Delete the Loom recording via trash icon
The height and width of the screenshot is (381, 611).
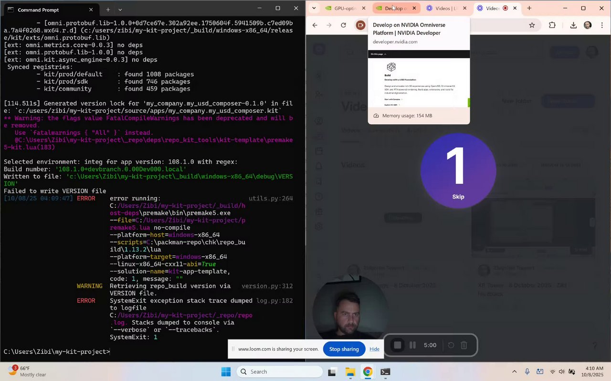[x=464, y=345]
